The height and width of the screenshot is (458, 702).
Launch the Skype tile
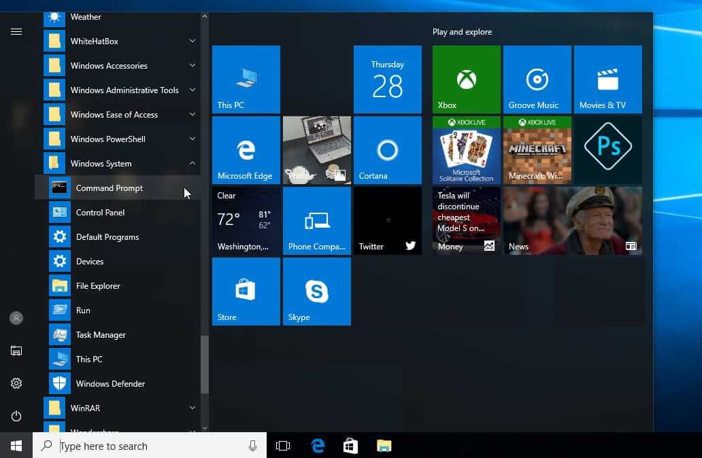[317, 291]
